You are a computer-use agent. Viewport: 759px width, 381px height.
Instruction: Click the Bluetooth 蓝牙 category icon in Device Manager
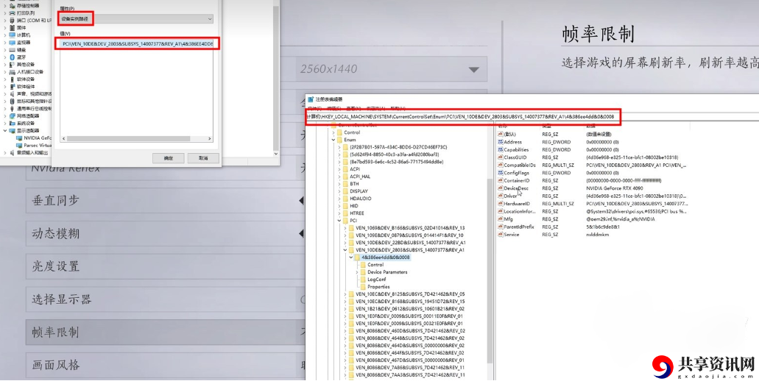point(12,57)
